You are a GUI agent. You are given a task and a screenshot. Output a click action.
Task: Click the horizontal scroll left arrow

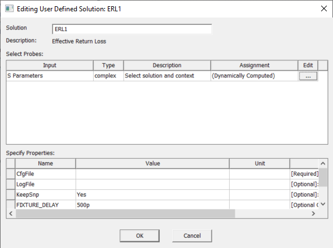pos(11,214)
